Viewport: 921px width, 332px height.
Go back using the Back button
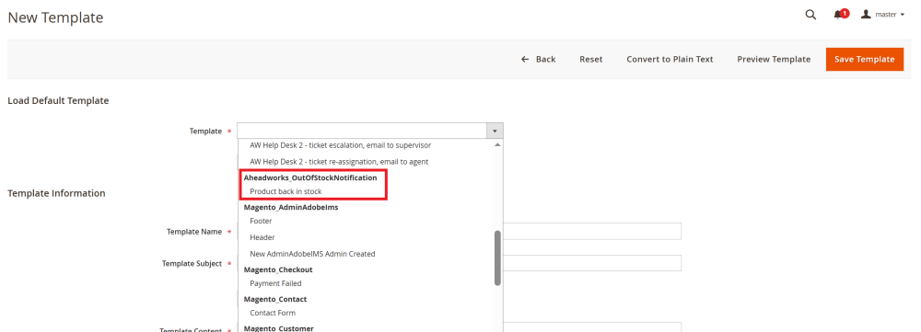coord(538,59)
